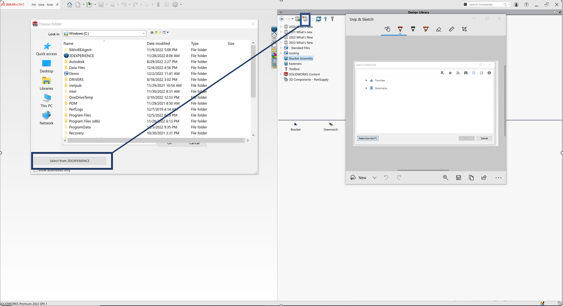Select the Image Crop tool
563x306 pixels.
(x=464, y=29)
